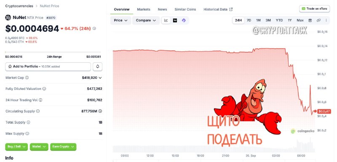
Task: Open price change info icon next to 64.7%
Action: [94, 28]
